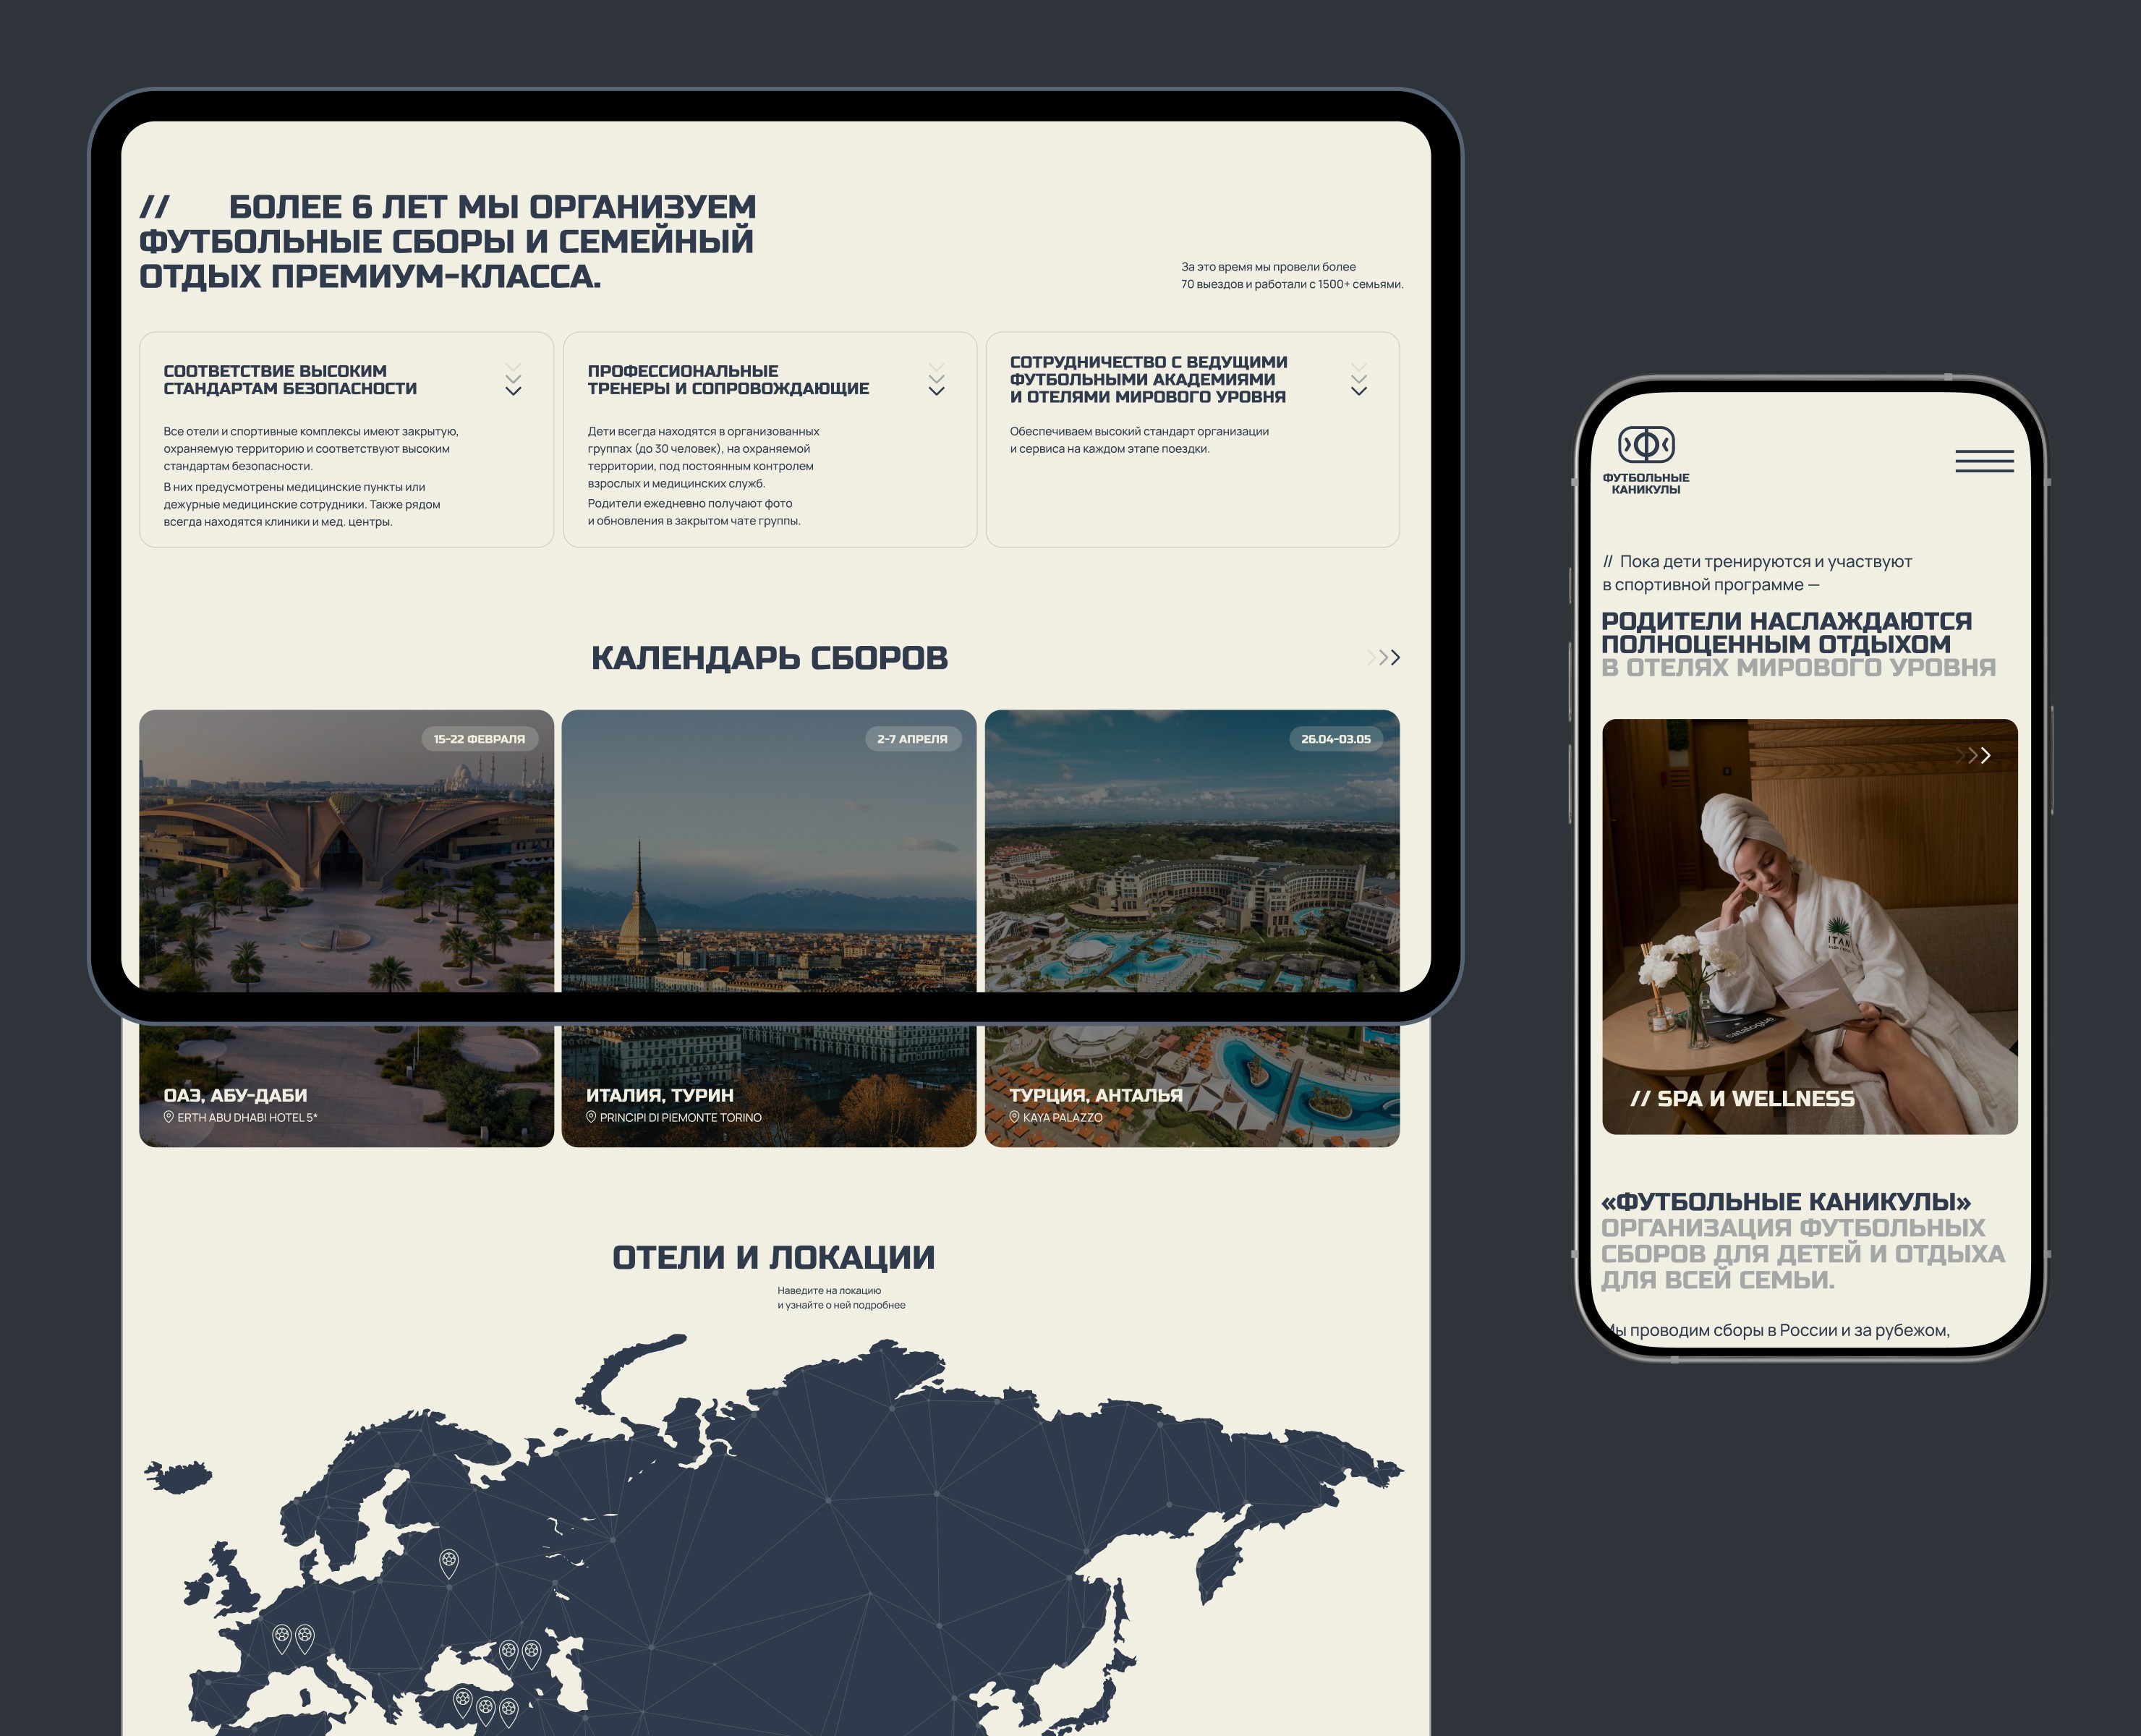
Task: Open the '// SPA и WELLNESS' slide image
Action: (x=1809, y=926)
